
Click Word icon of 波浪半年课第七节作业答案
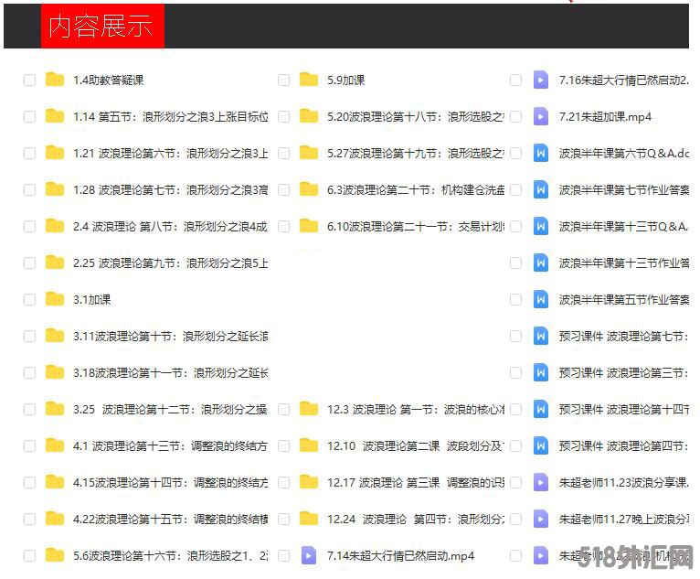(x=541, y=190)
